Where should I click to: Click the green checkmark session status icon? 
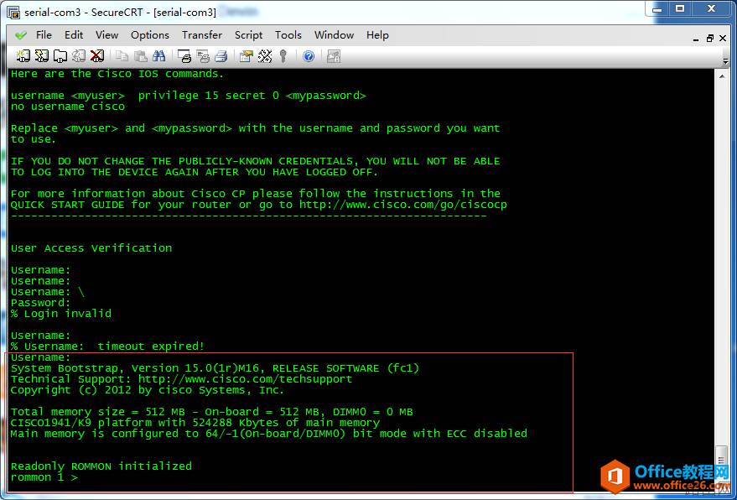[x=21, y=35]
